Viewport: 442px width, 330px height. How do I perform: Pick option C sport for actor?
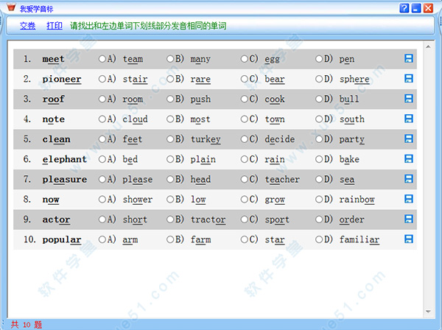[244, 220]
